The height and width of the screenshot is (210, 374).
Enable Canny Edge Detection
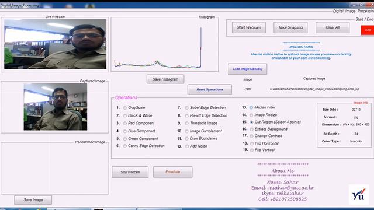[125, 146]
